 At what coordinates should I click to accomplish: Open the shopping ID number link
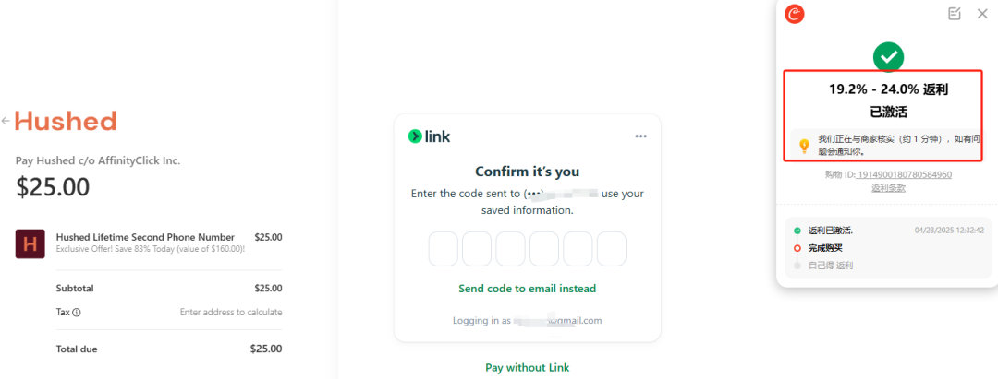[905, 174]
